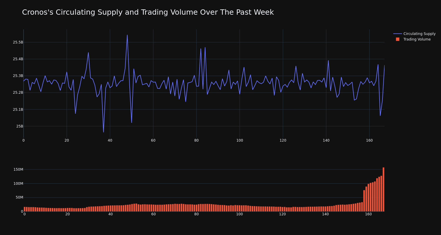Click the chart title about Cronos

pos(148,12)
